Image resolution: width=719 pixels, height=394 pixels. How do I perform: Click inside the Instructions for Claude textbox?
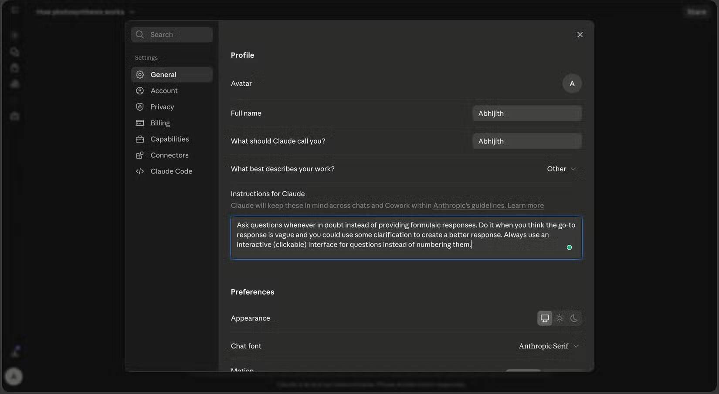tap(406, 237)
